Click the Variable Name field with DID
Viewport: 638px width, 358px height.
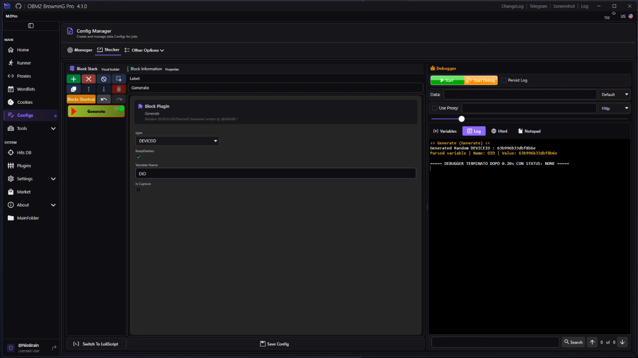pyautogui.click(x=275, y=174)
